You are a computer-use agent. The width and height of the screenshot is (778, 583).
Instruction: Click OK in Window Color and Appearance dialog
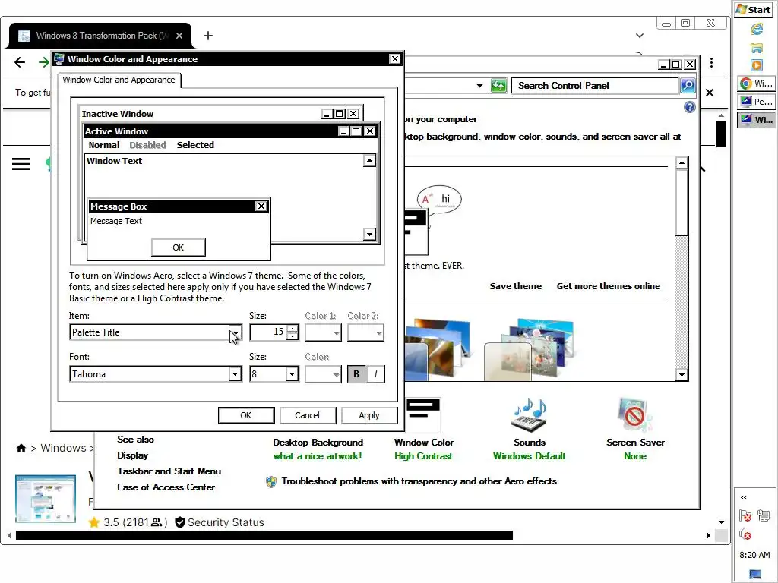point(246,415)
